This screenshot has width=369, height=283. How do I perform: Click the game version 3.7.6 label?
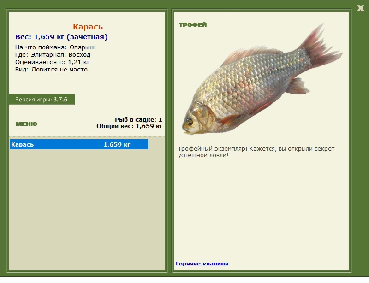tap(42, 100)
